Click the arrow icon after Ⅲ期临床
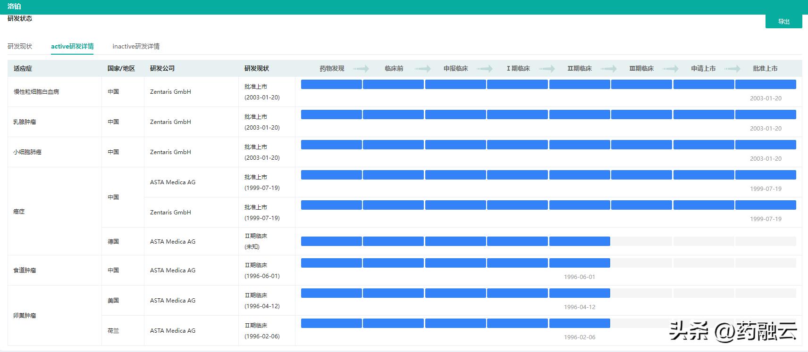 pos(671,69)
